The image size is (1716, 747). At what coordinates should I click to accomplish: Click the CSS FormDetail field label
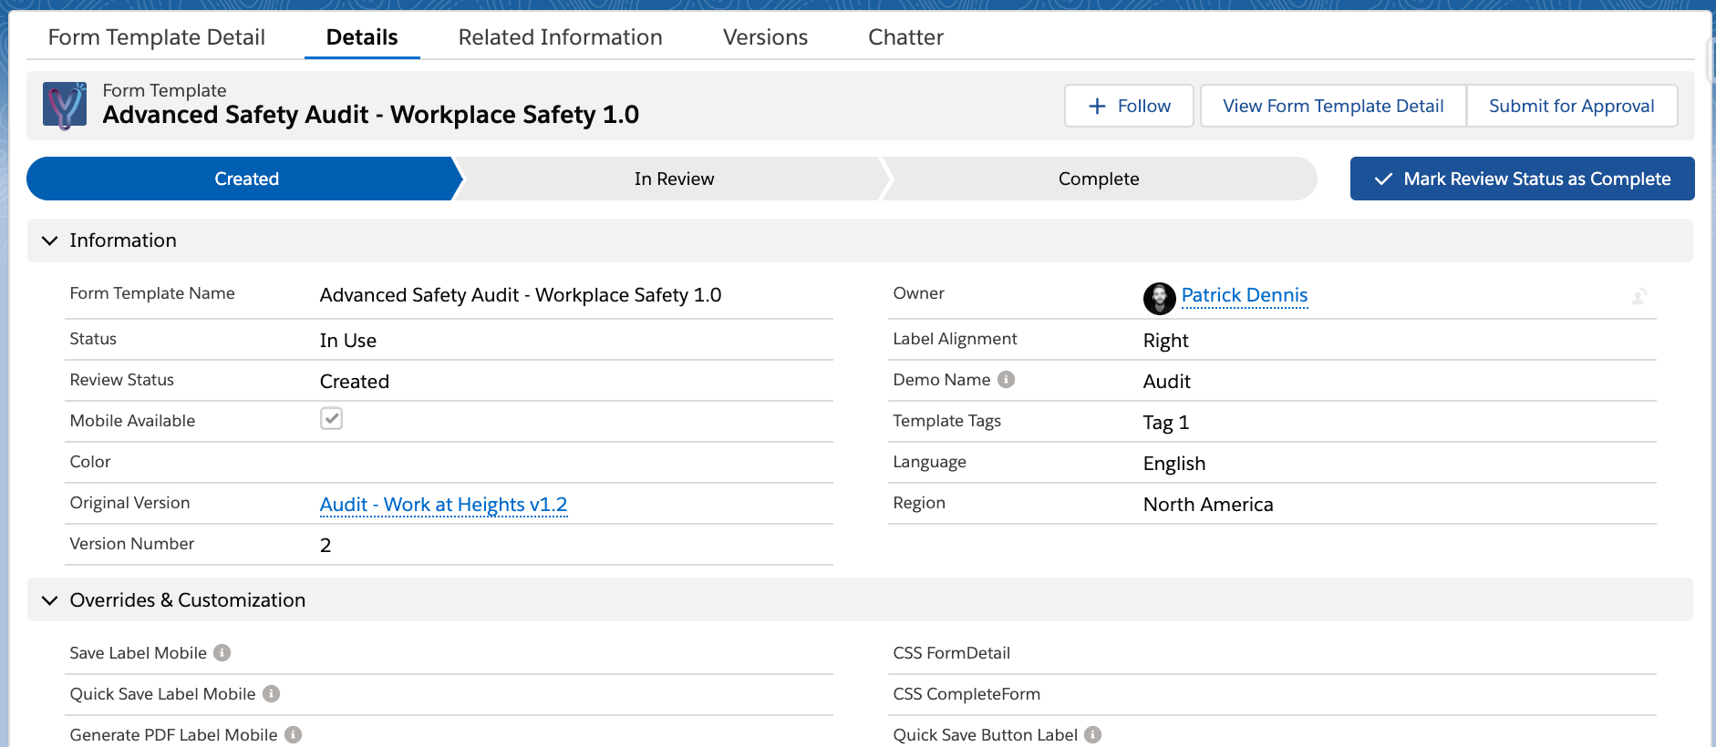[951, 653]
